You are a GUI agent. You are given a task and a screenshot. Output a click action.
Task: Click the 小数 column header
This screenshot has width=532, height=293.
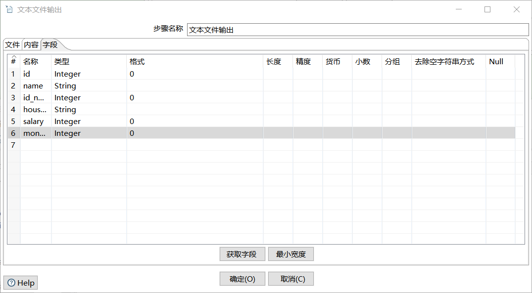pyautogui.click(x=367, y=61)
